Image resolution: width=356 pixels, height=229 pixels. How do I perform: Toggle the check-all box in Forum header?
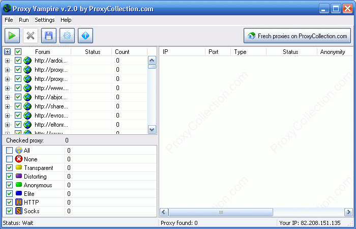tap(18, 52)
